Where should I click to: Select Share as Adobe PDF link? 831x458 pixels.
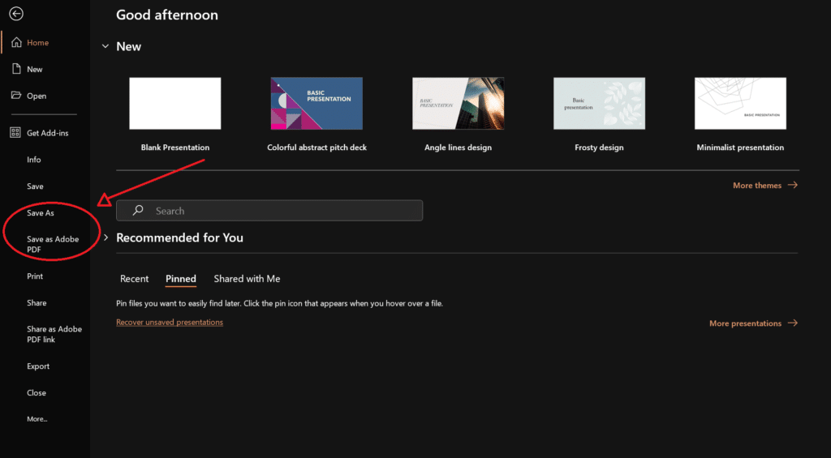coord(54,334)
